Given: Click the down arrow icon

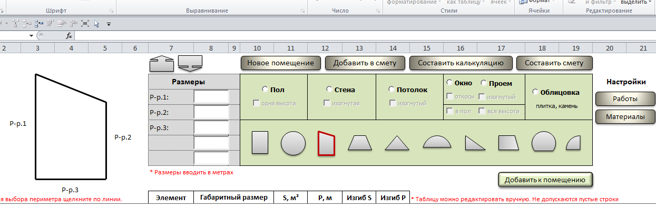Looking at the screenshot, I should tap(190, 63).
